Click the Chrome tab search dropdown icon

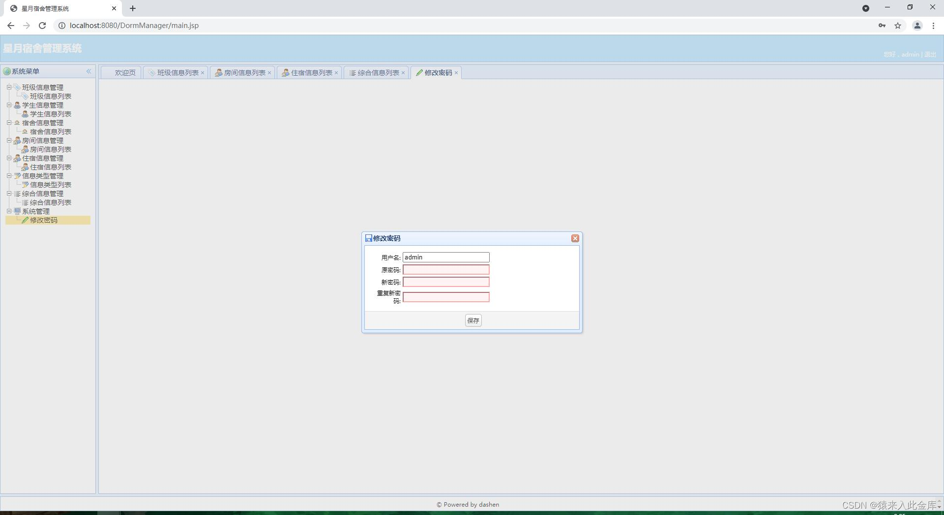pos(866,8)
